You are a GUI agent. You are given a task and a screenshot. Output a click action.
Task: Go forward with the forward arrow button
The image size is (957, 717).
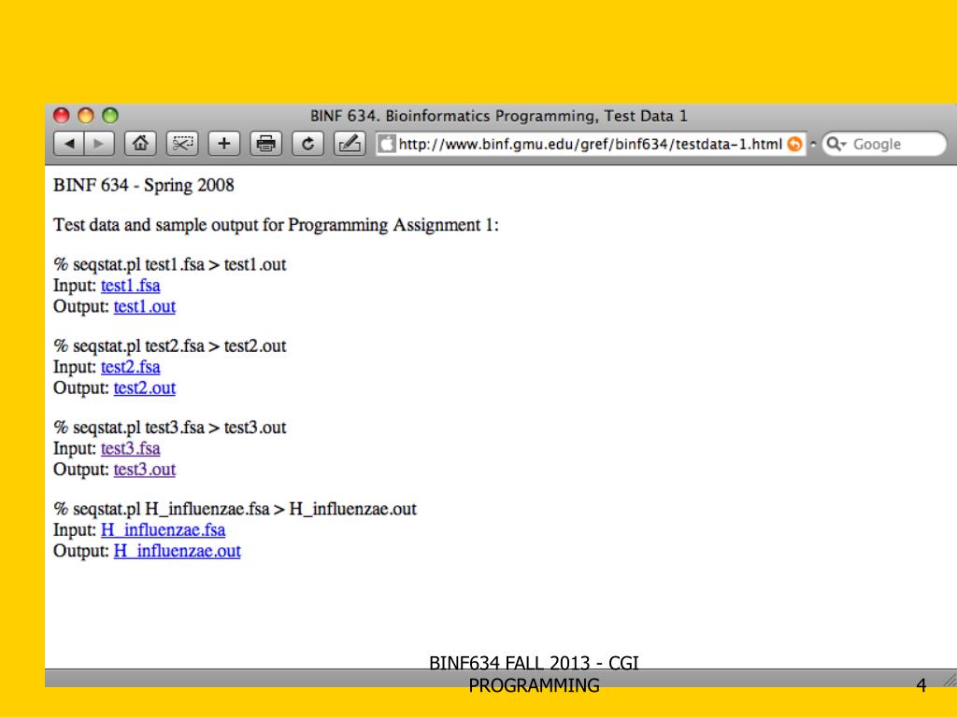pos(99,144)
